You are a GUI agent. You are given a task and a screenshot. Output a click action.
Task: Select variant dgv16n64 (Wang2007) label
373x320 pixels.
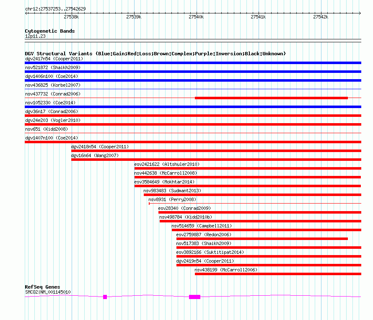(95, 155)
